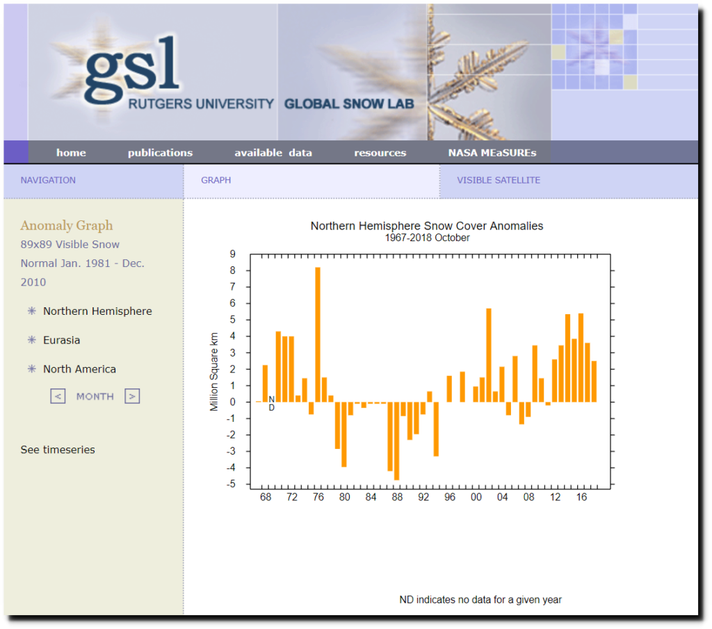Switch to the GRAPH tab
This screenshot has width=712, height=629.
click(x=216, y=180)
